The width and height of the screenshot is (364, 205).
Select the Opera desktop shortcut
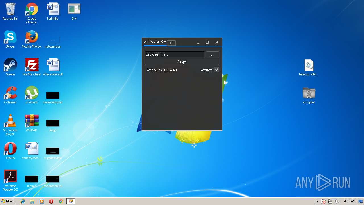pyautogui.click(x=10, y=151)
